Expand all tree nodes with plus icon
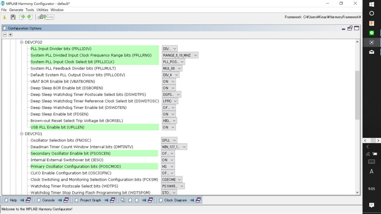Image resolution: width=381 pixels, height=214 pixels. coord(10,35)
